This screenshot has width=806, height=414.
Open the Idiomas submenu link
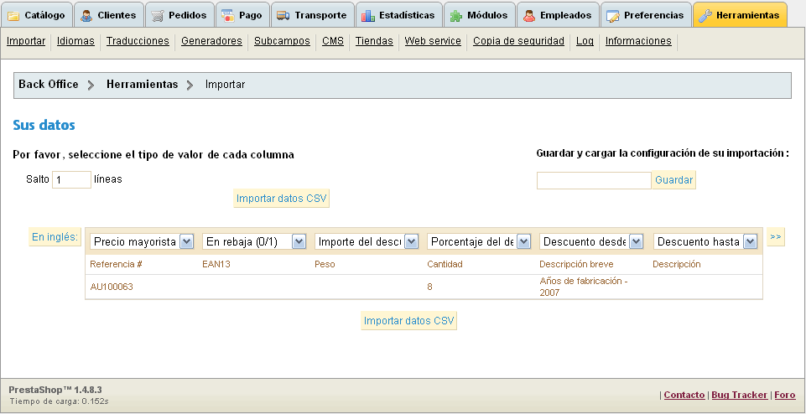pyautogui.click(x=75, y=41)
